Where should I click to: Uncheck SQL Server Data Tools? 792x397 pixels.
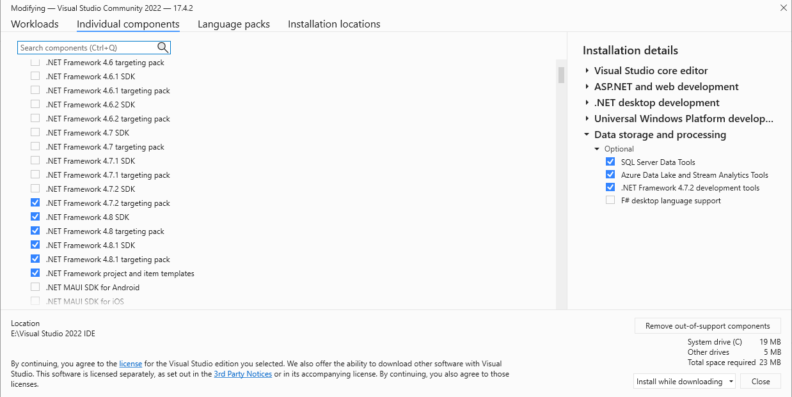610,162
